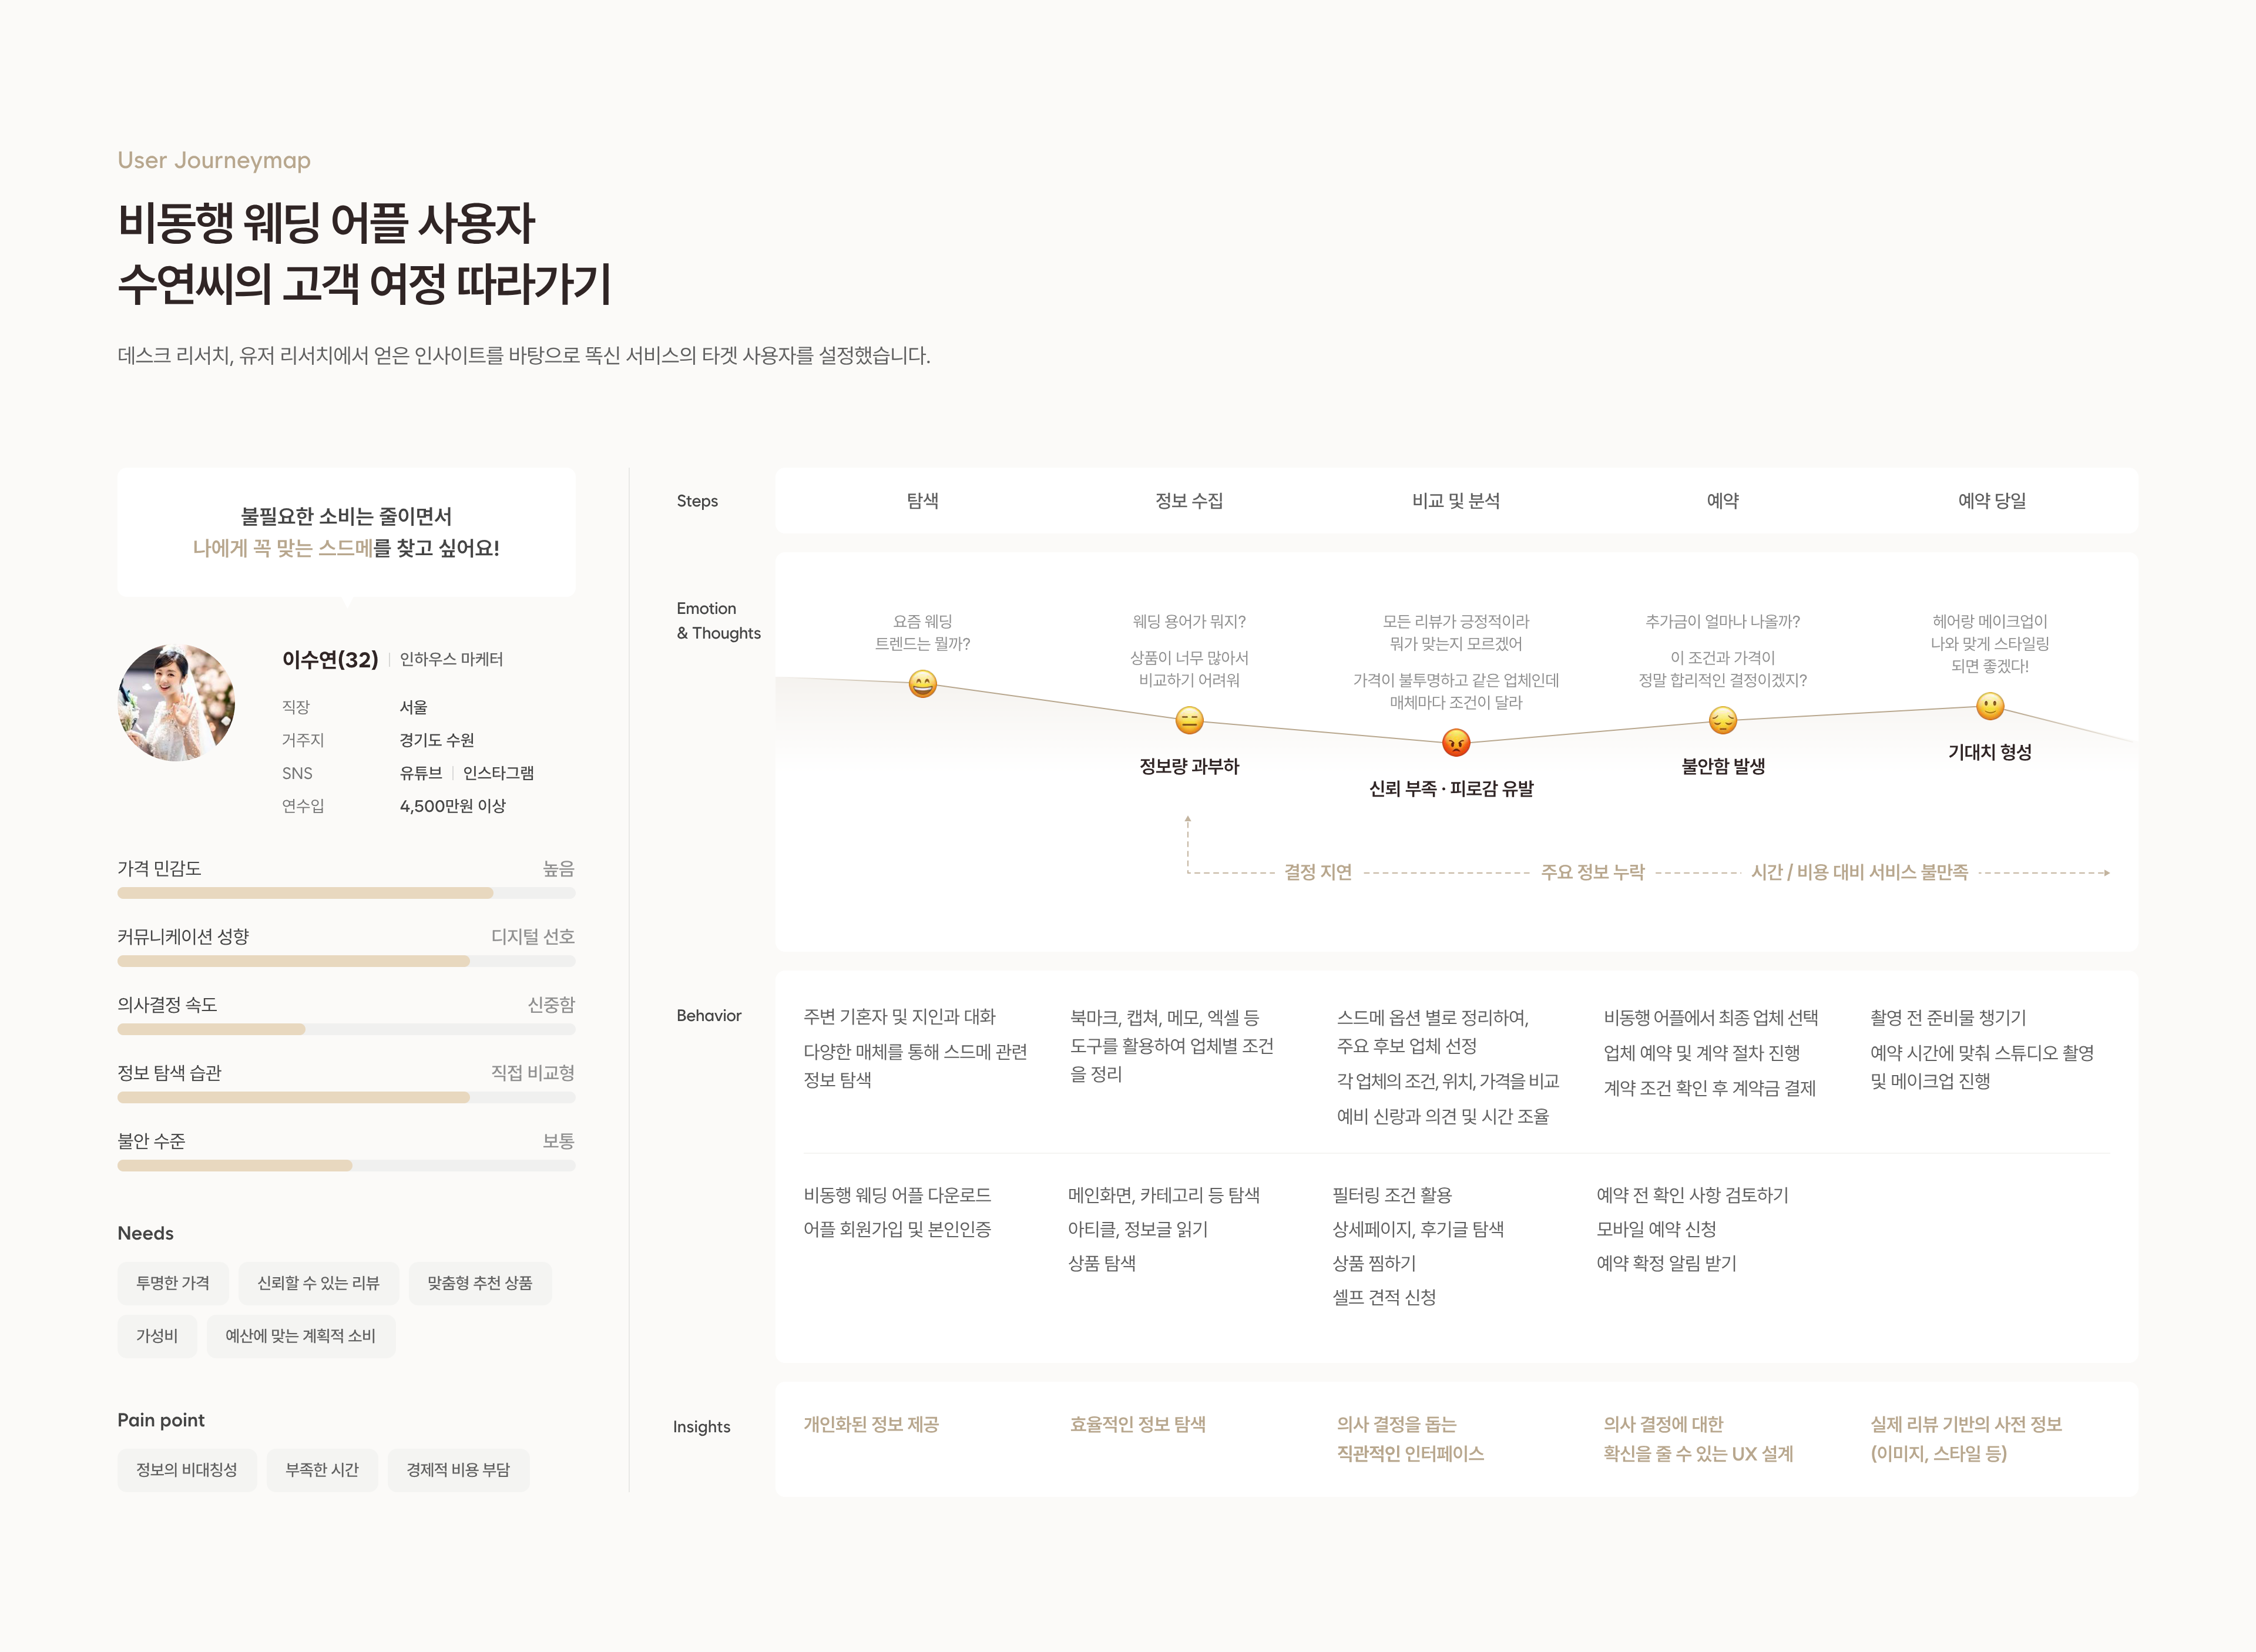
Task: Click the 의사결정 속도 progress bar
Action: click(x=346, y=1028)
